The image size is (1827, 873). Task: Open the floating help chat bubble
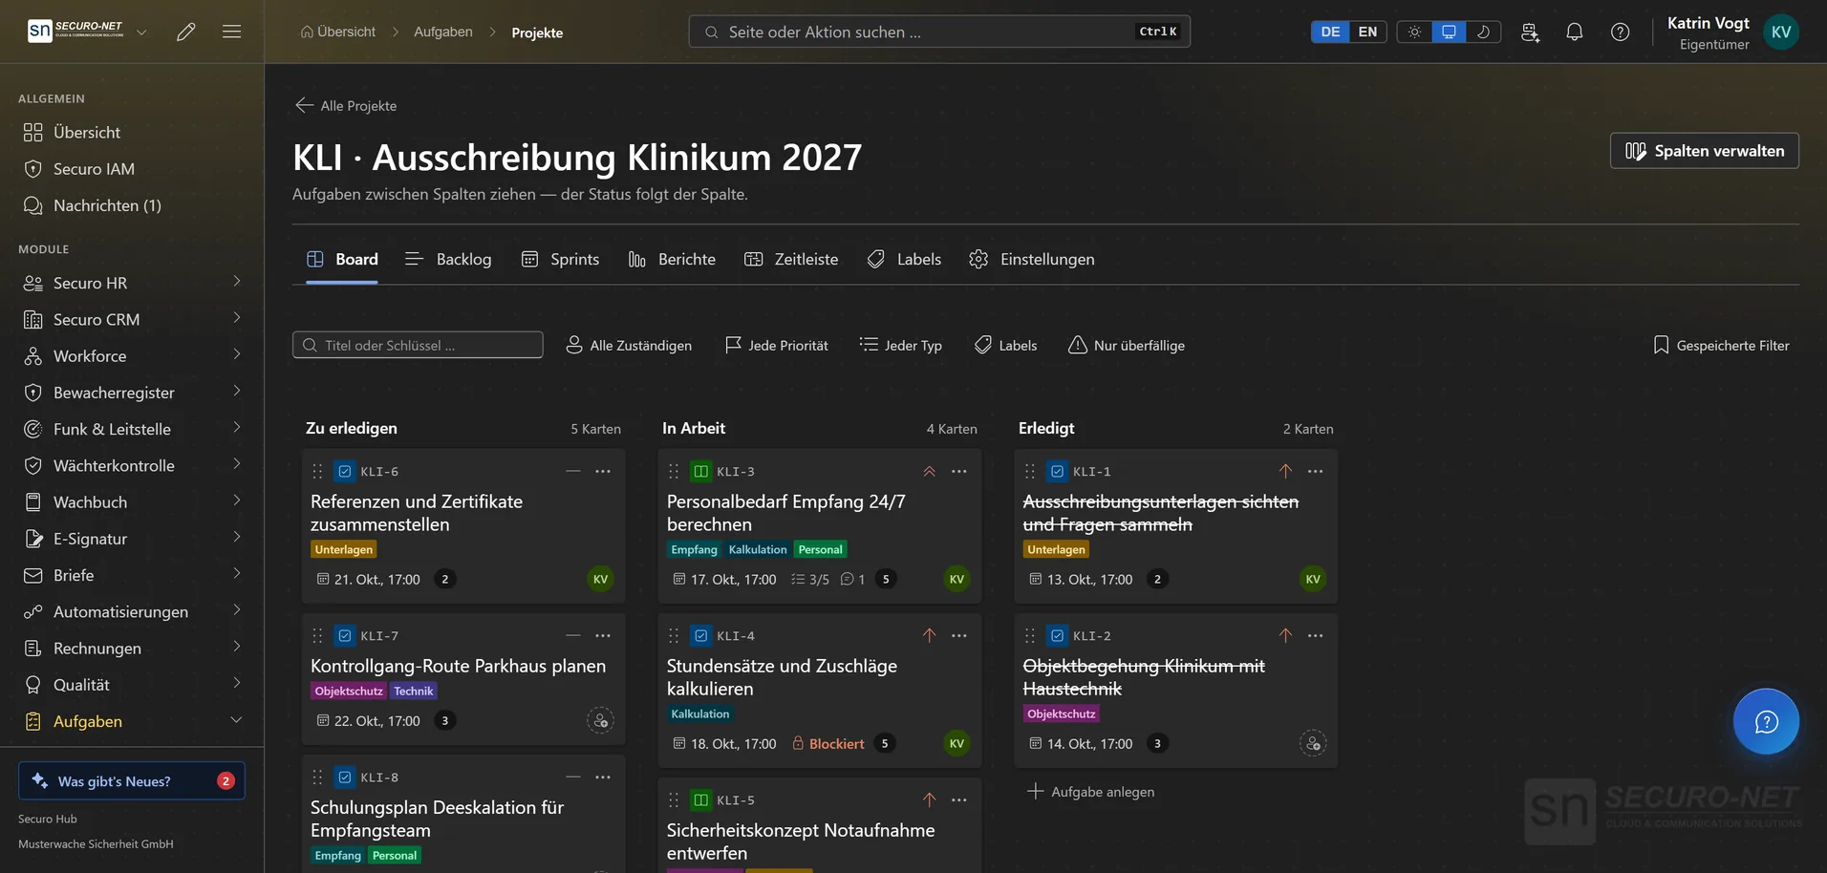click(1766, 721)
